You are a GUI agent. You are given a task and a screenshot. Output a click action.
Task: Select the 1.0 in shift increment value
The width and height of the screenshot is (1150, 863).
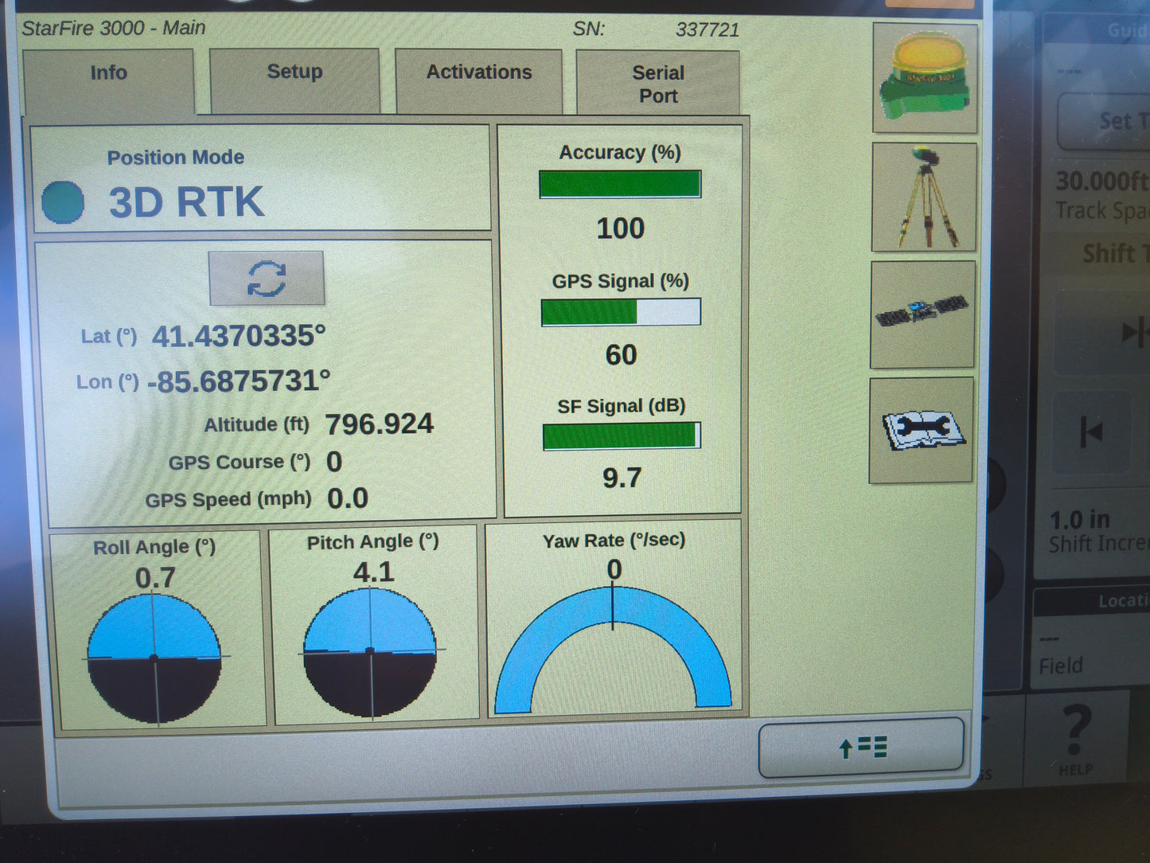(x=1080, y=520)
